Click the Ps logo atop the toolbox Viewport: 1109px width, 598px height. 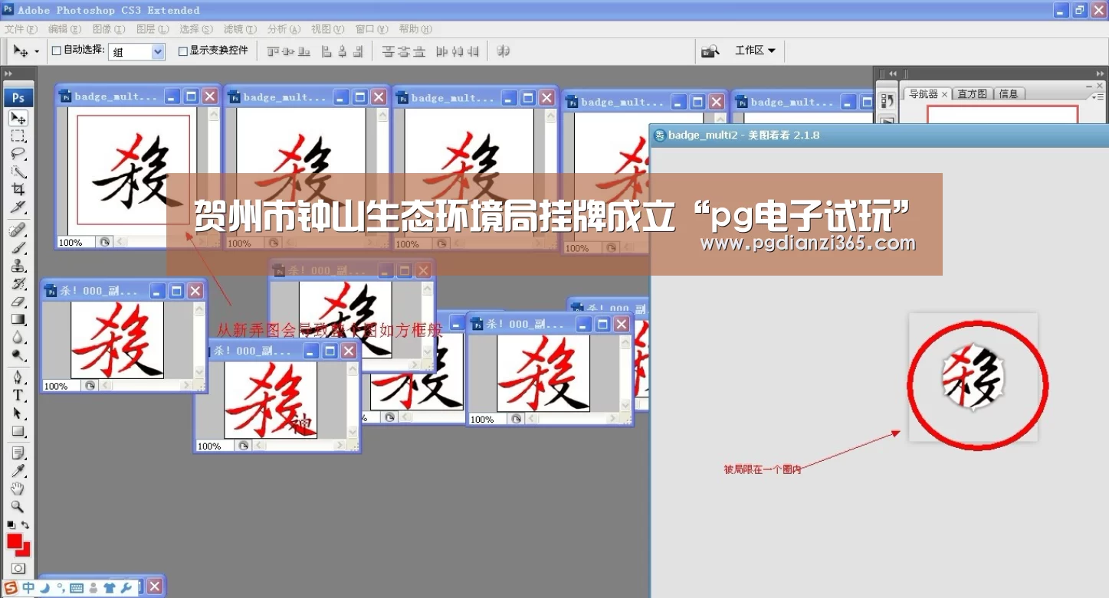pos(18,97)
